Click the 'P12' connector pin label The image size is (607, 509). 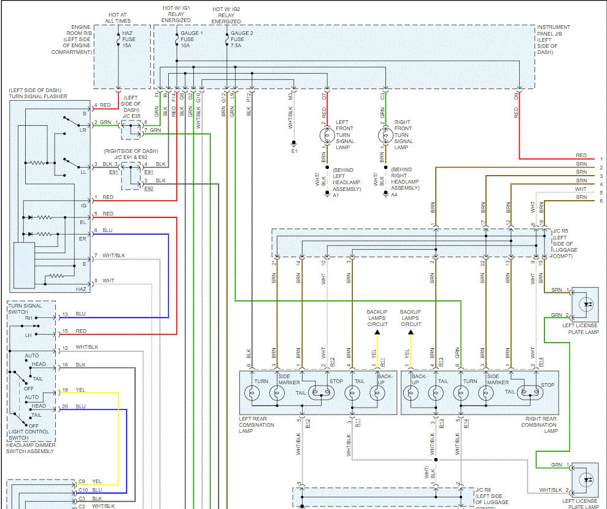pos(249,97)
